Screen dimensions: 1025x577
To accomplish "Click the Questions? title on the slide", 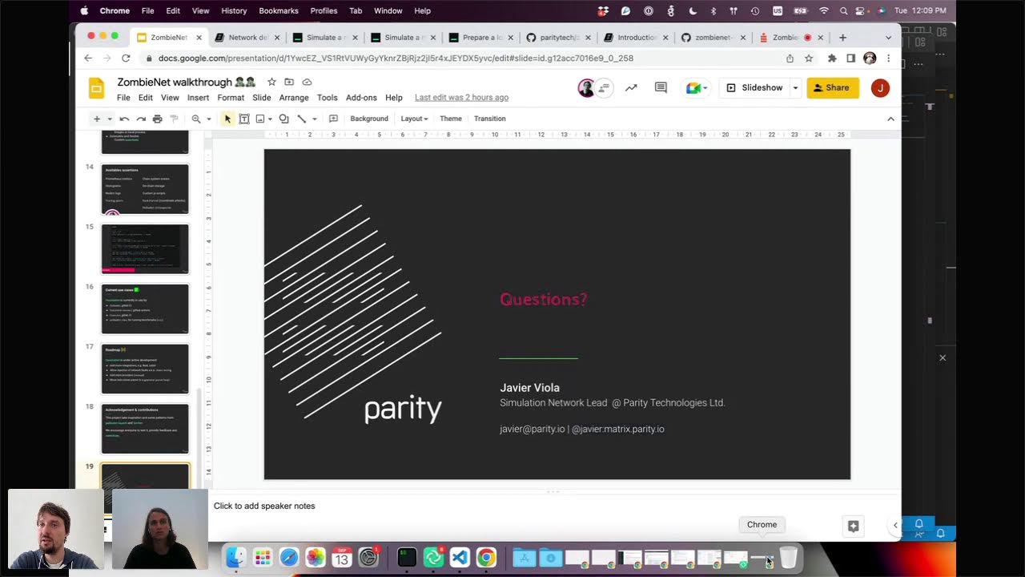I will (543, 299).
